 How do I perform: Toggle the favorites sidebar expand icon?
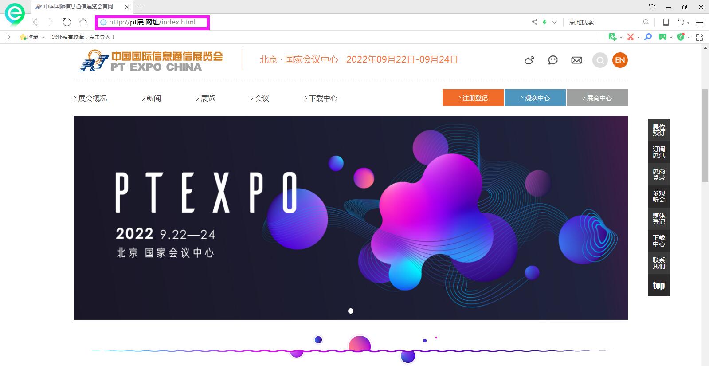coord(8,37)
